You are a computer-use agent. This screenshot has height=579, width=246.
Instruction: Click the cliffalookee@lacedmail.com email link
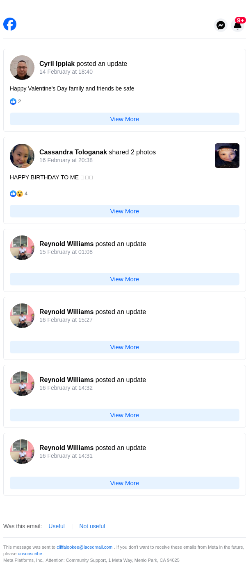(84, 547)
